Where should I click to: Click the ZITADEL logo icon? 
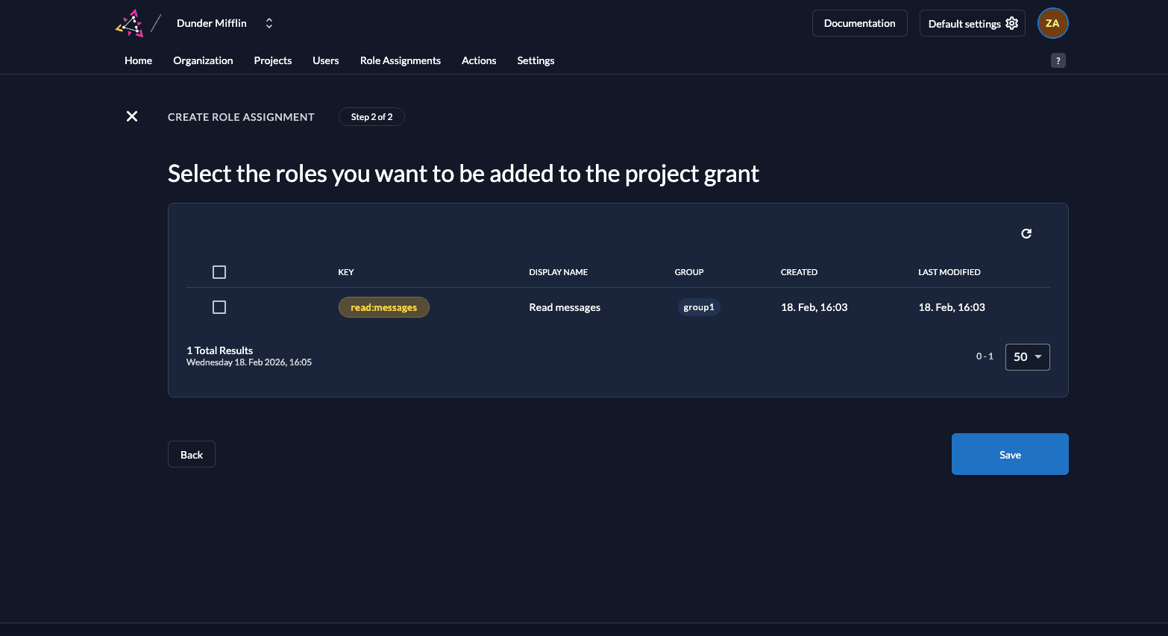click(x=130, y=23)
